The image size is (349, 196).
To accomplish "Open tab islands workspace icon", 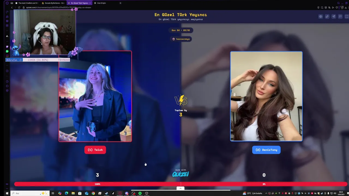I will (x=12, y=3).
